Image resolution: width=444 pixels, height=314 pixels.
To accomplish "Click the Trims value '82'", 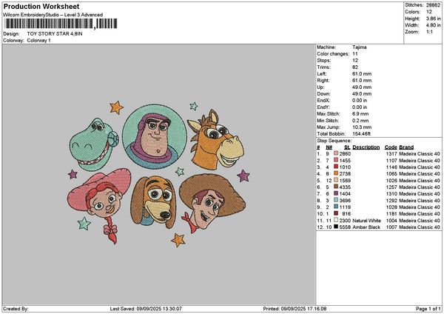I will tap(355, 67).
